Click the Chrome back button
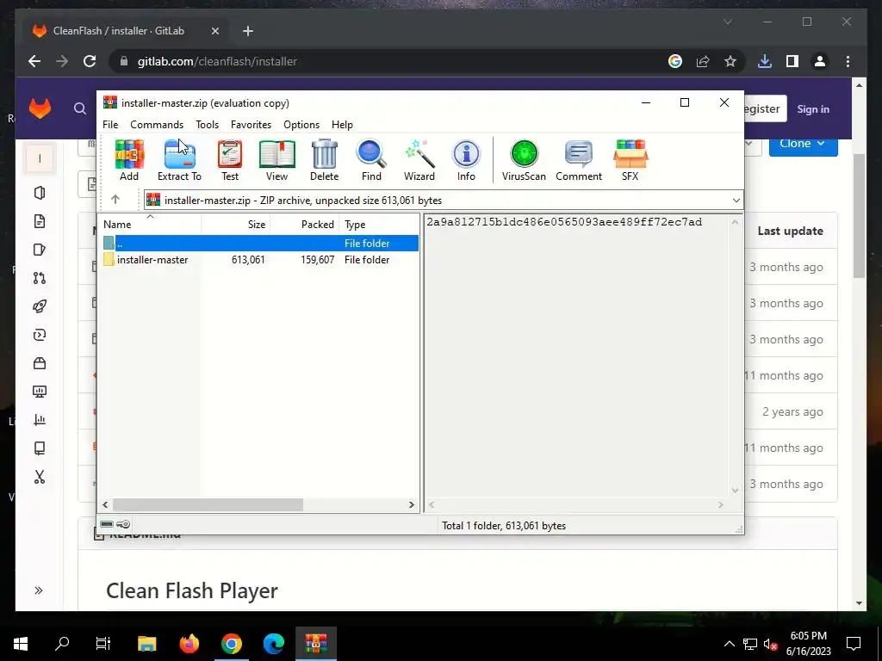882x661 pixels. click(x=34, y=61)
